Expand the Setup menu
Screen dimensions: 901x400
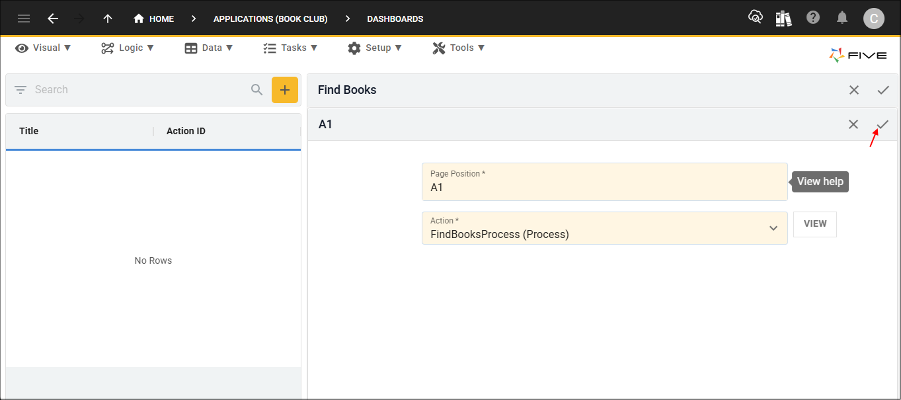(375, 48)
